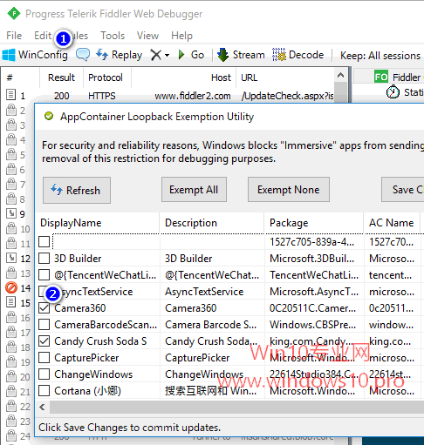Screen dimensions: 424x445
Task: Sort by Package column header
Action: [x=314, y=223]
